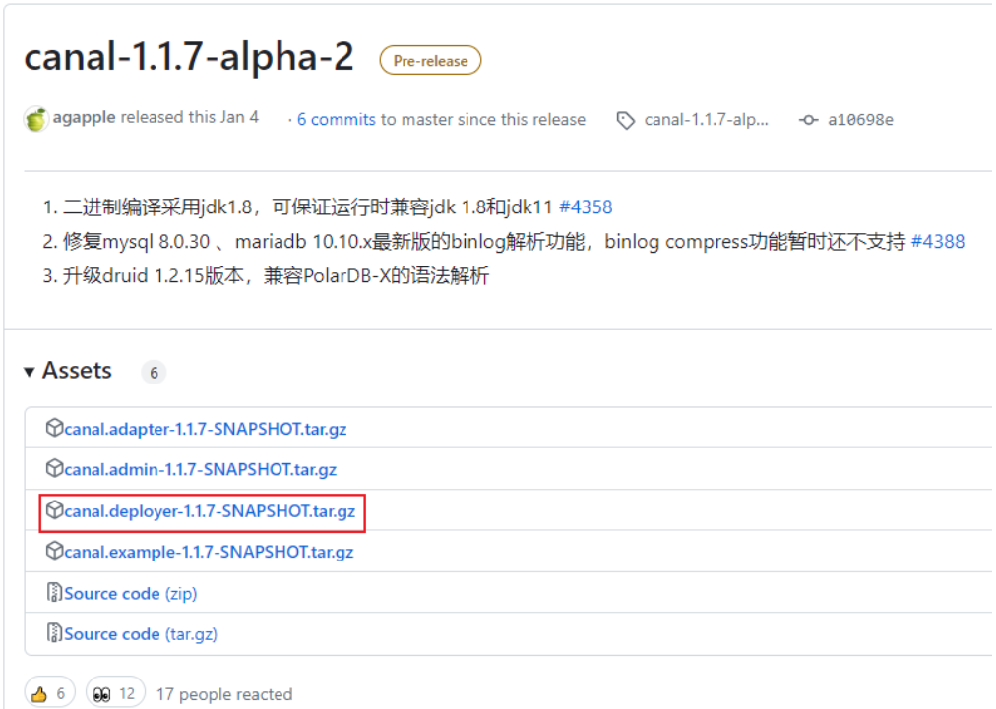
Task: Download canal.example-1.1.7-SNAPSHOT.tar.gz
Action: point(209,552)
